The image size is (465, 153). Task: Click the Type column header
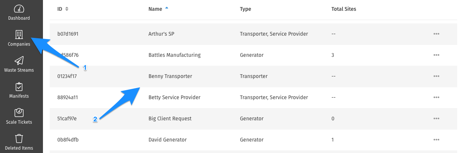(245, 9)
